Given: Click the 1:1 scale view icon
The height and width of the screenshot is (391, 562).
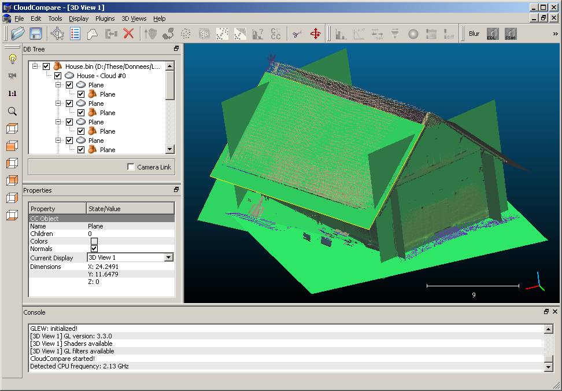Looking at the screenshot, I should coord(12,93).
